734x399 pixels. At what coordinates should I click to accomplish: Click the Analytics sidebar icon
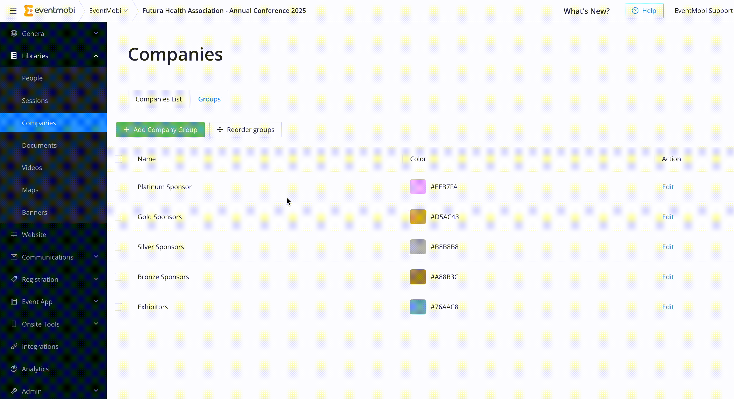click(14, 368)
